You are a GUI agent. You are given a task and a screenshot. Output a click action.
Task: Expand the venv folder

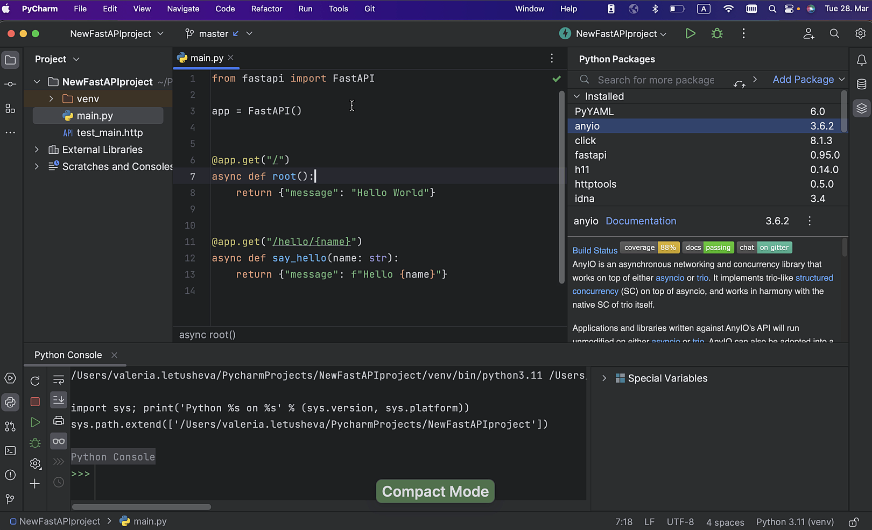(51, 99)
